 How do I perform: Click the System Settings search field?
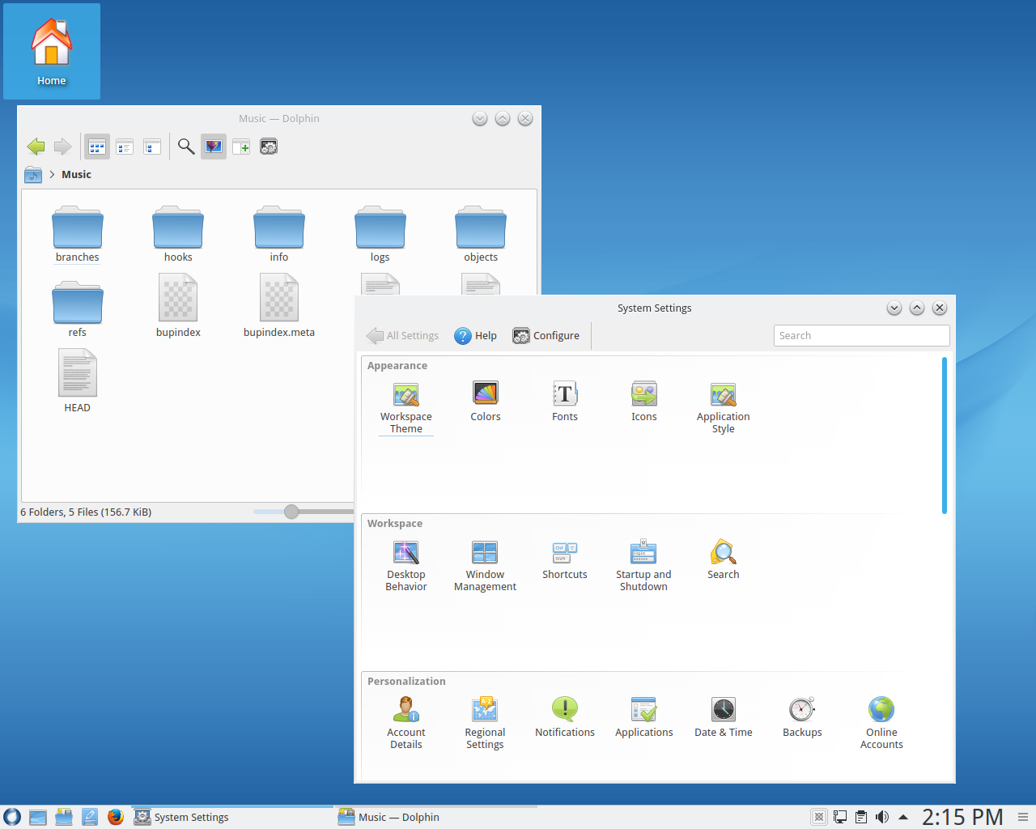[x=861, y=336]
